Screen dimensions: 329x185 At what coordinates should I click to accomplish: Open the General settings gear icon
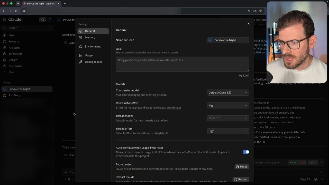coord(81,31)
